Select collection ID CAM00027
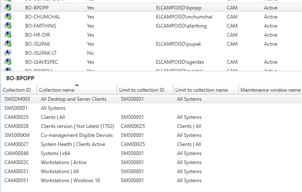 (x=17, y=144)
